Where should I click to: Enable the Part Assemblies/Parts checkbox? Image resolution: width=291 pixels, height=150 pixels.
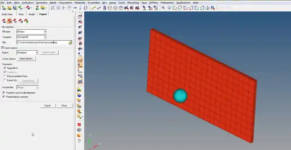tap(5, 76)
